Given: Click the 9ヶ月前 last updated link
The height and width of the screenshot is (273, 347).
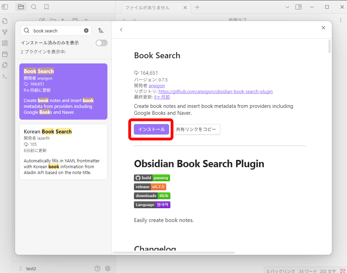Looking at the screenshot, I should tap(162, 97).
